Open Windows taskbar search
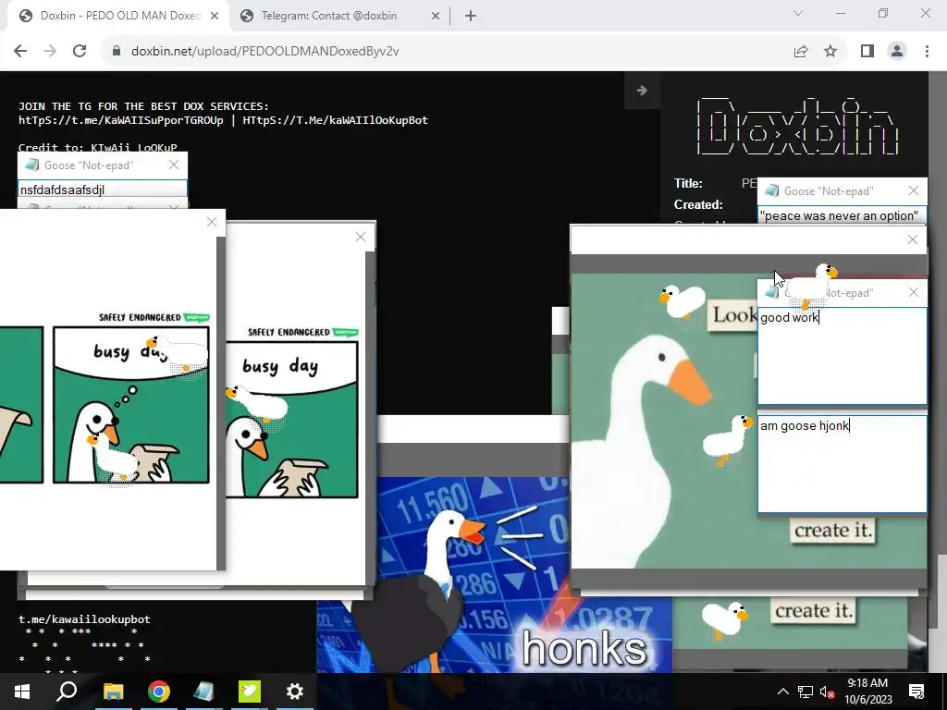The height and width of the screenshot is (710, 947). (67, 692)
